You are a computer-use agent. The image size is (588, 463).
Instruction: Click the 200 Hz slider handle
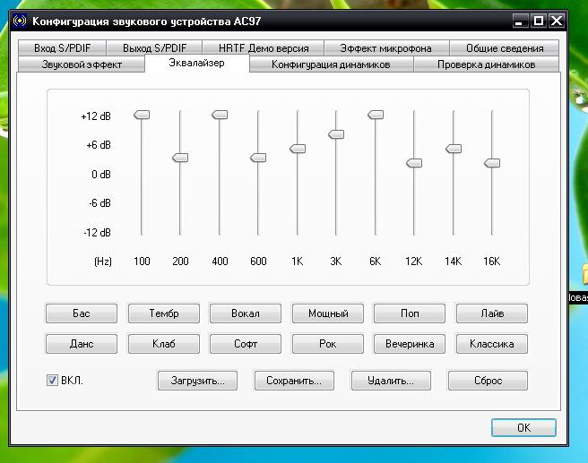tap(180, 158)
